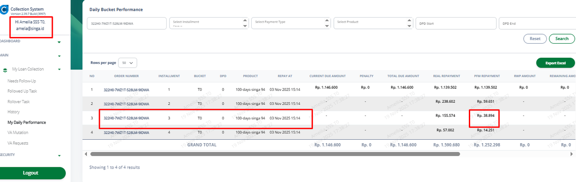Expand the MAIN sidebar section arrow
This screenshot has height=182, width=576.
pyautogui.click(x=59, y=56)
